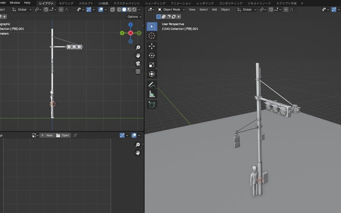341x213 pixels.
Task: Toggle proportional editing in left viewport
Action: pos(61,10)
